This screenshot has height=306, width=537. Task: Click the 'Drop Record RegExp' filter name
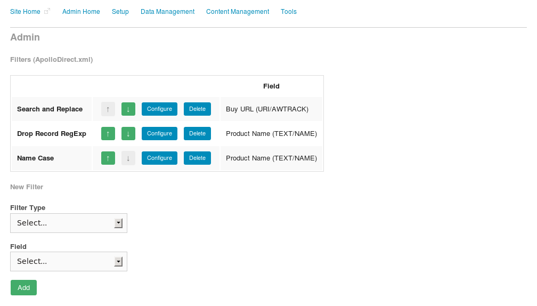pos(52,134)
